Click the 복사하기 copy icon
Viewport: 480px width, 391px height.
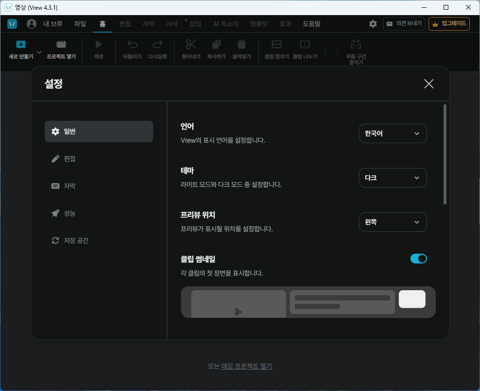(x=216, y=44)
